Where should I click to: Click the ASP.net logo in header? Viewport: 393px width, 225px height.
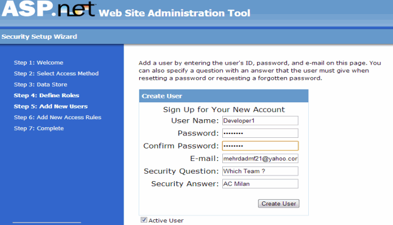tap(48, 9)
